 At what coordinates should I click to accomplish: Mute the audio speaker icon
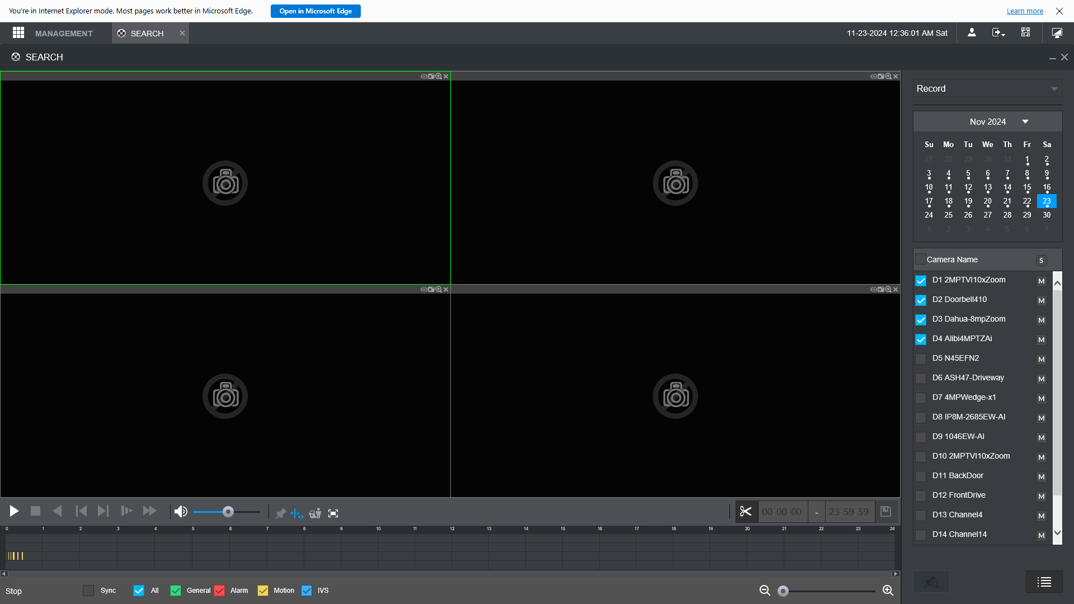pyautogui.click(x=181, y=512)
